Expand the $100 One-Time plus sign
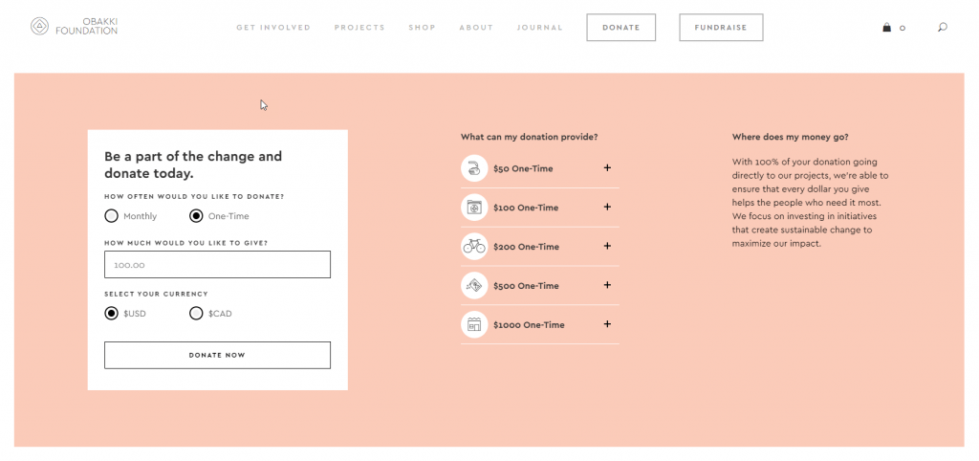The image size is (979, 461). (x=607, y=207)
